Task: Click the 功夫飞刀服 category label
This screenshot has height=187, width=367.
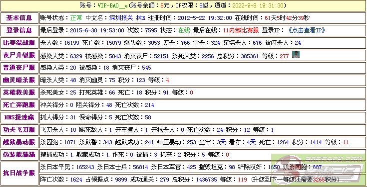Action: (19, 130)
